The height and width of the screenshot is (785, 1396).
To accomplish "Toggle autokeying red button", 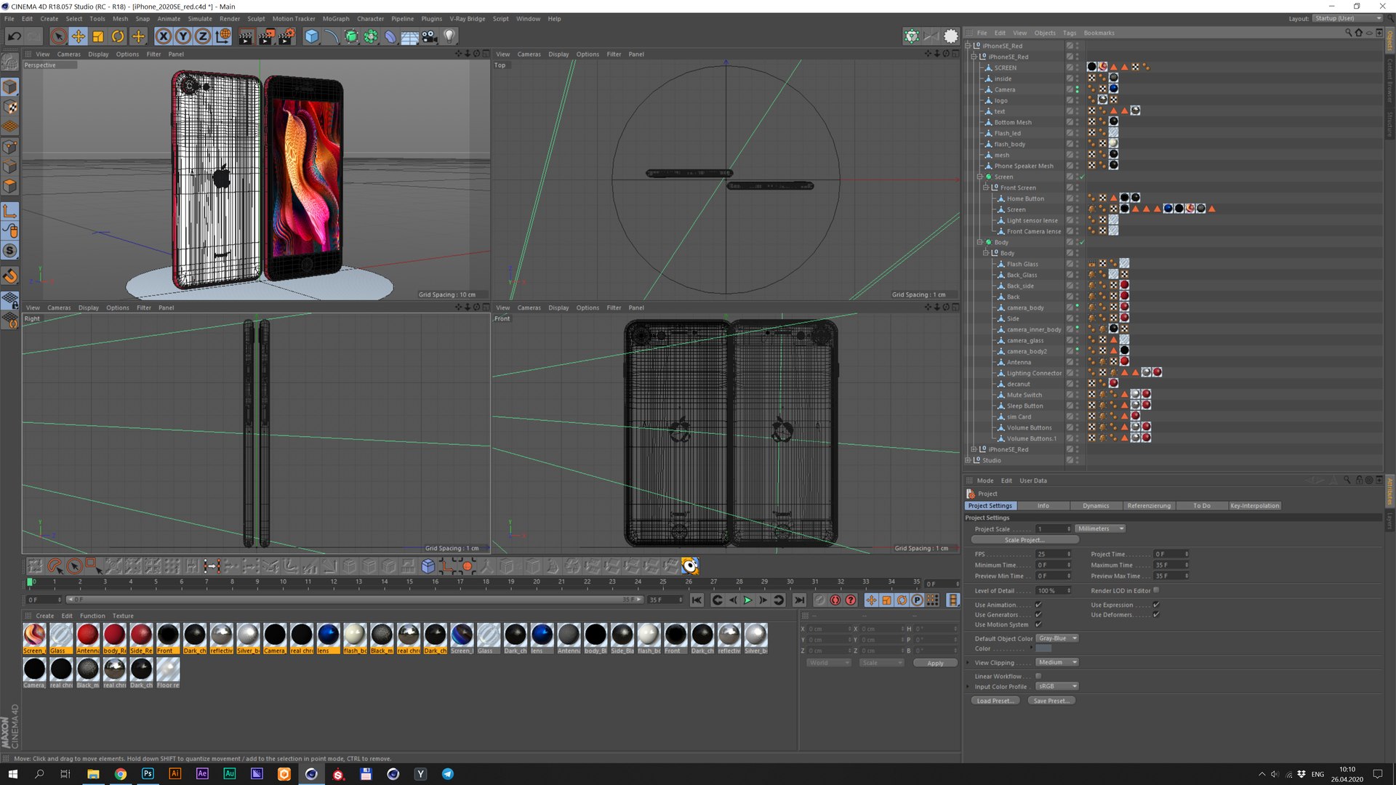I will click(835, 600).
